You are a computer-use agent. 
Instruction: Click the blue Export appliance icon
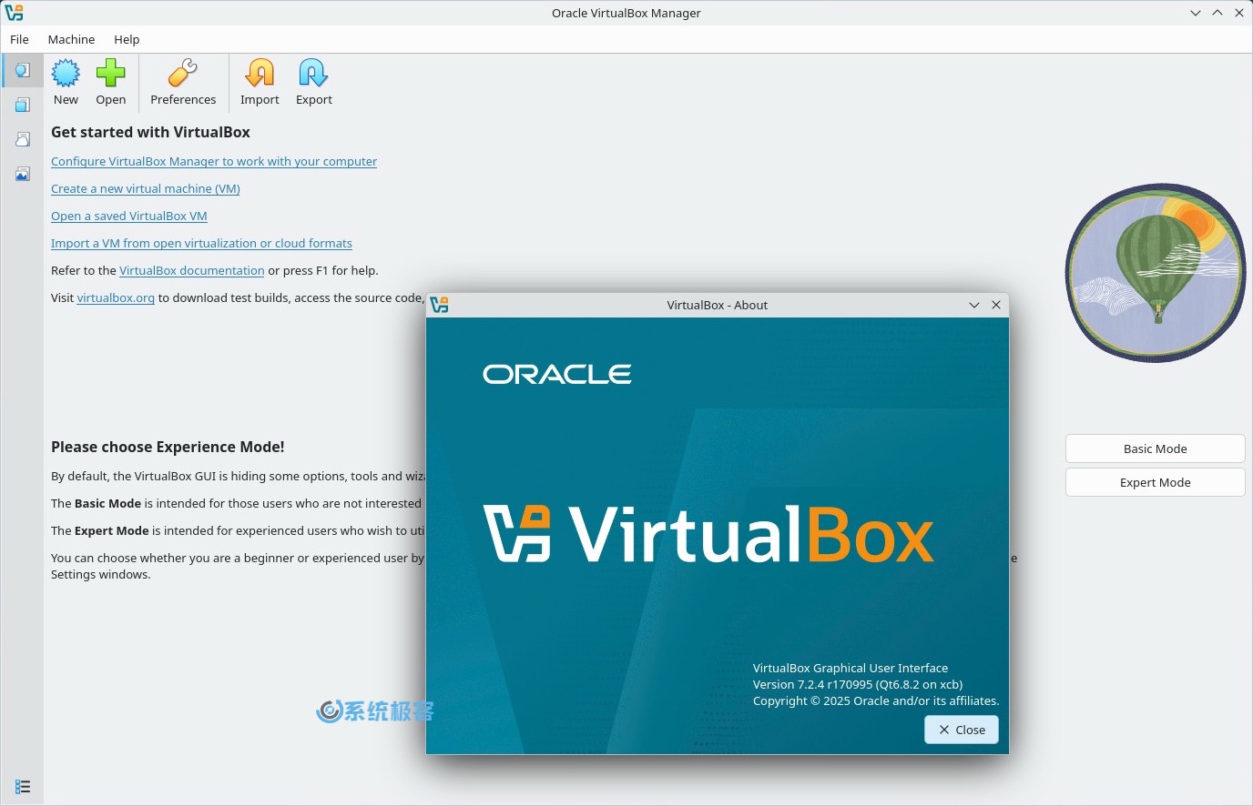point(313,74)
